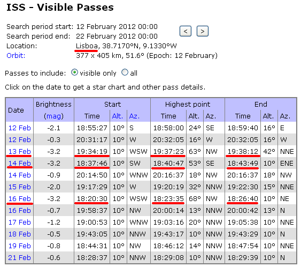Viewport: 301px width, 267px height.
Task: Open 16 Feb pass with brightness -3.2
Action: pyautogui.click(x=19, y=199)
